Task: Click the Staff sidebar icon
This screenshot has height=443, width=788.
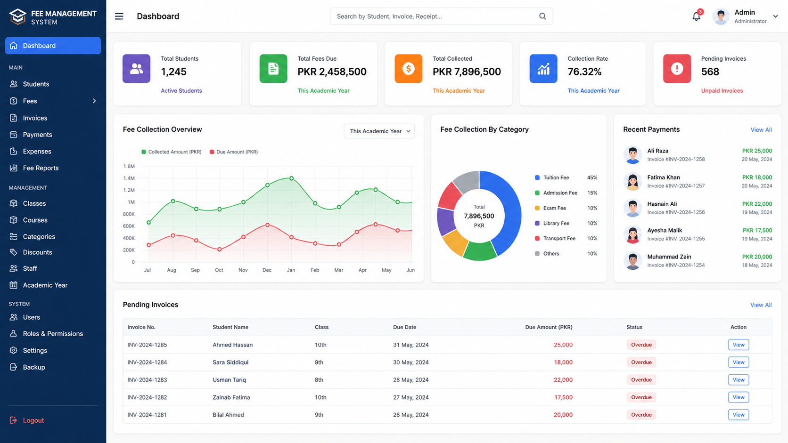Action: point(14,268)
